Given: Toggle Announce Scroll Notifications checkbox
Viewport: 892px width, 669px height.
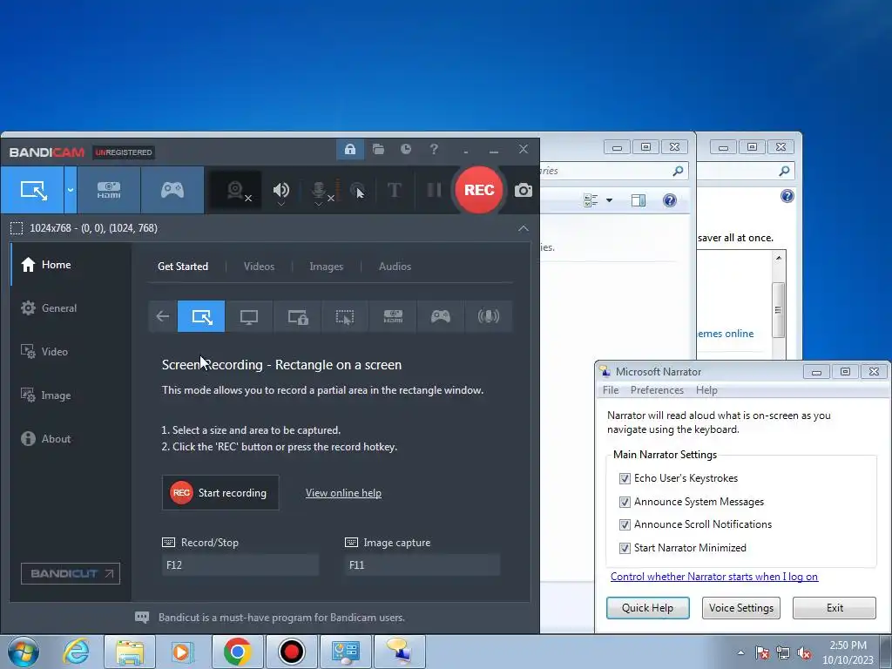Looking at the screenshot, I should (x=625, y=524).
